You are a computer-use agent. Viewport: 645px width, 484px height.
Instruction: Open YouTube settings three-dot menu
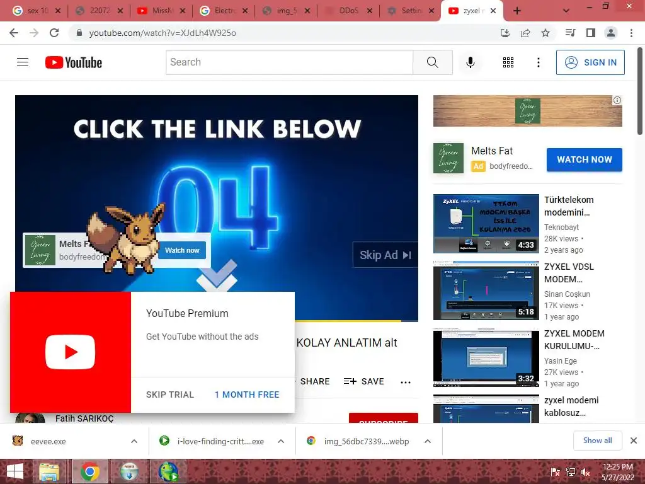coord(538,62)
